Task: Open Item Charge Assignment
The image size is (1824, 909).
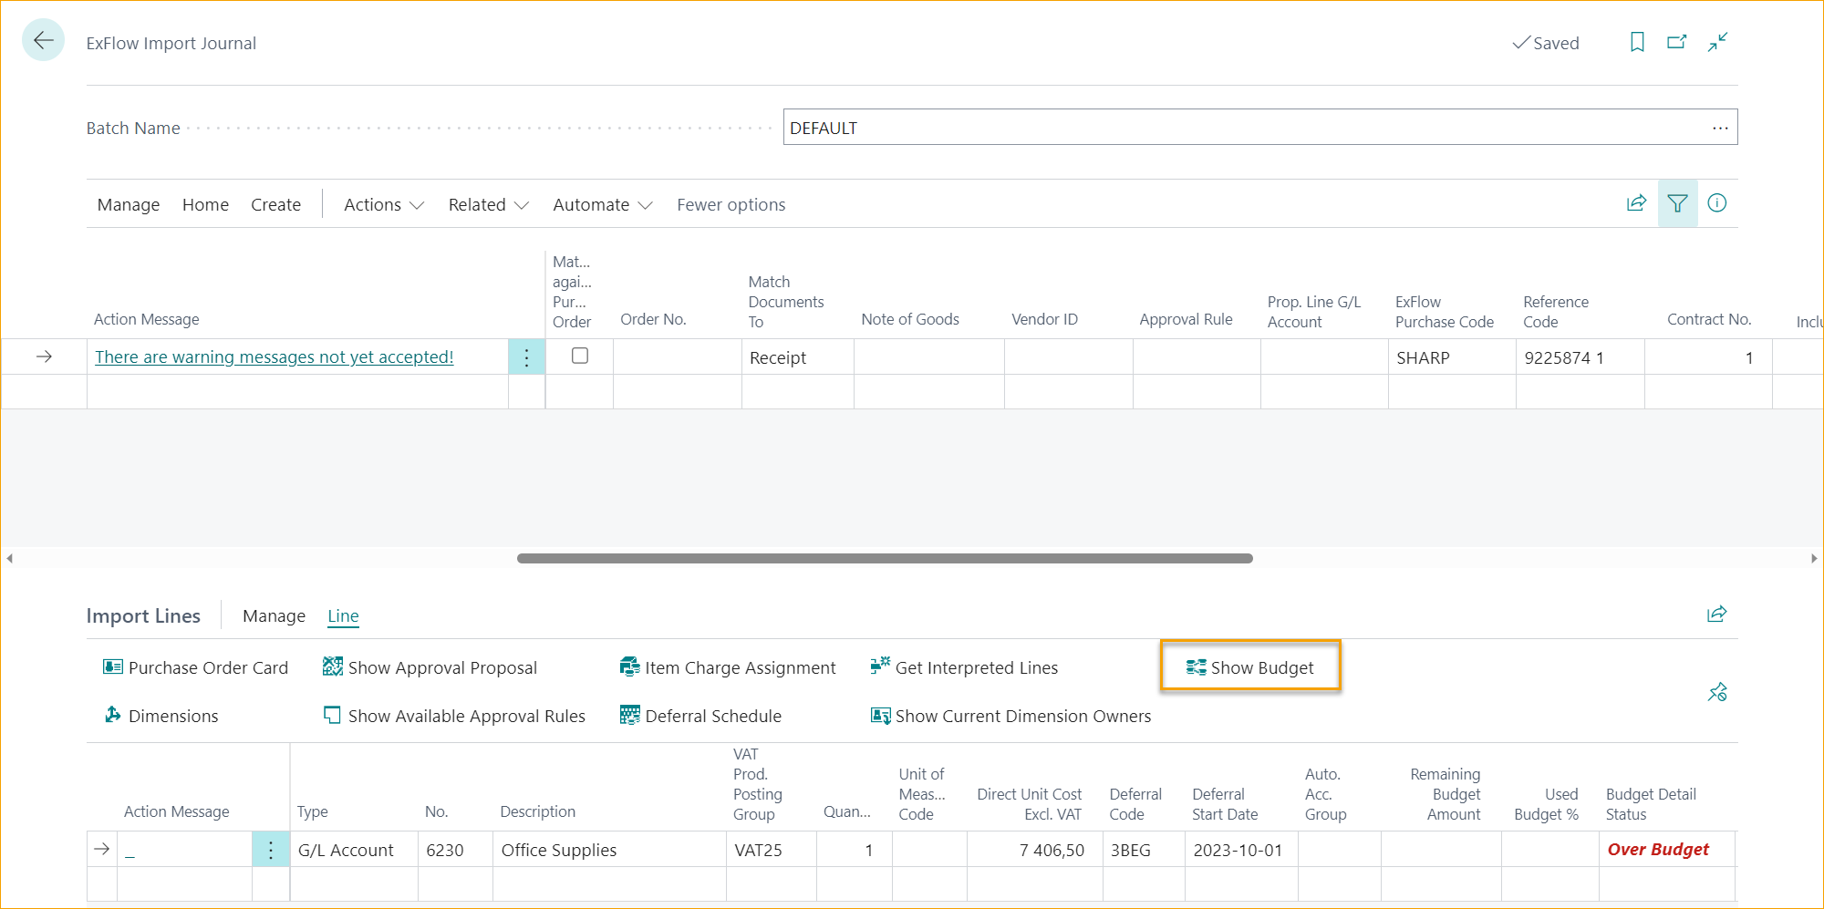Action: coord(740,666)
